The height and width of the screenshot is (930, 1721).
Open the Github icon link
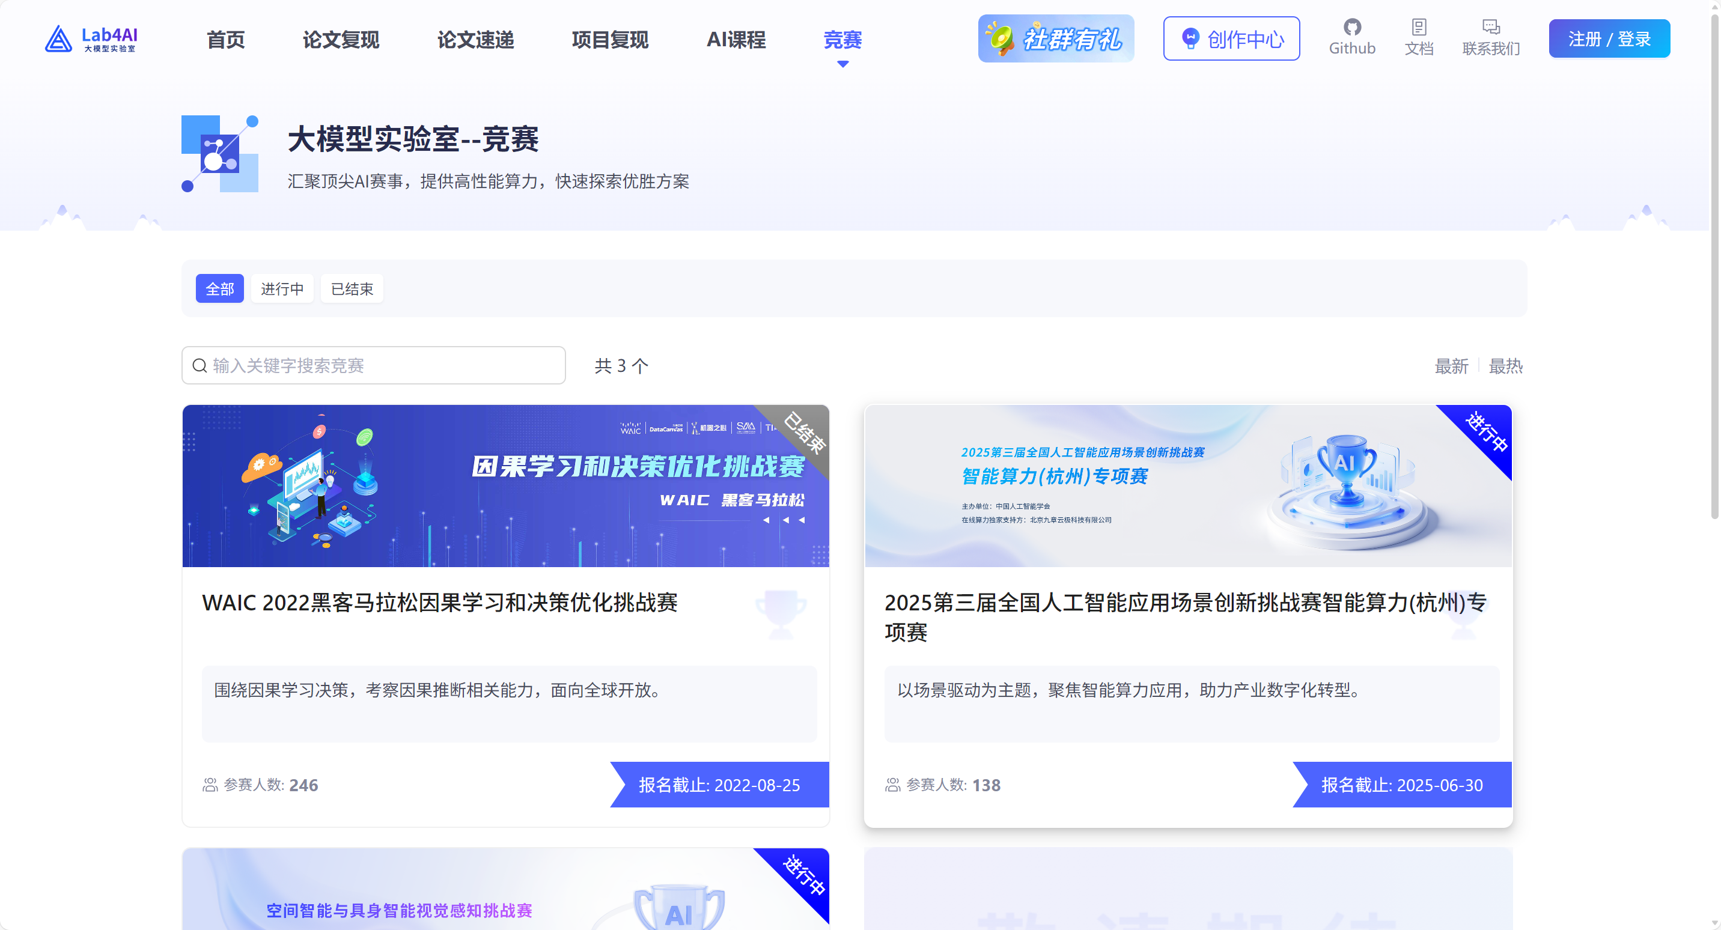coord(1351,37)
